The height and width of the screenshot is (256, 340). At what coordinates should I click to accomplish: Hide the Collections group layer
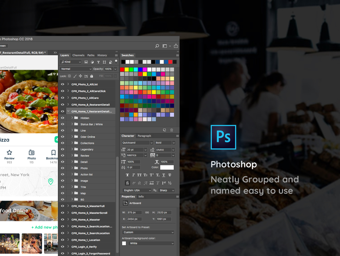[63, 143]
